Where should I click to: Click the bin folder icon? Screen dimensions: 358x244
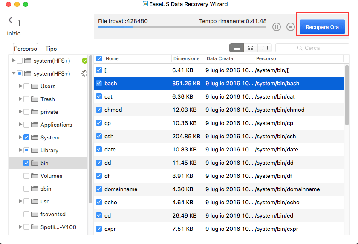(35, 163)
